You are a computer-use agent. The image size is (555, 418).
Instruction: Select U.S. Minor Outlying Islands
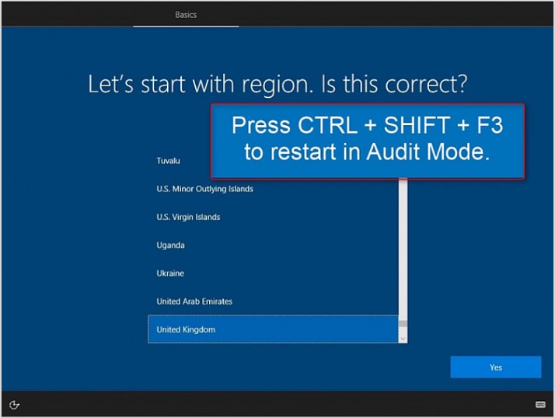(x=273, y=189)
